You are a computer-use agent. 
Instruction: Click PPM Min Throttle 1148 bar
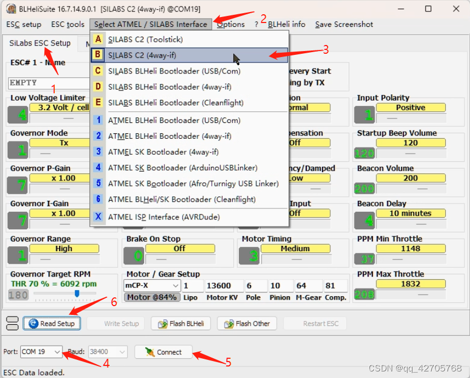click(411, 249)
